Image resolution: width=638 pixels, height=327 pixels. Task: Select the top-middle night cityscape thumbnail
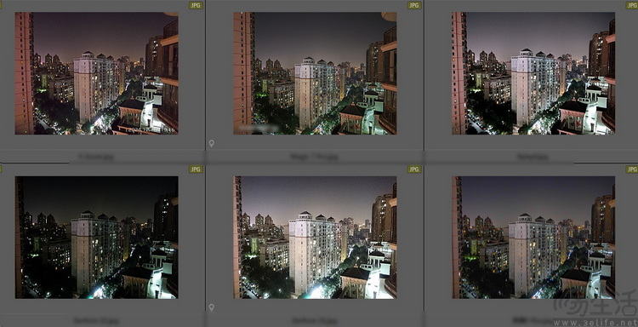point(315,73)
